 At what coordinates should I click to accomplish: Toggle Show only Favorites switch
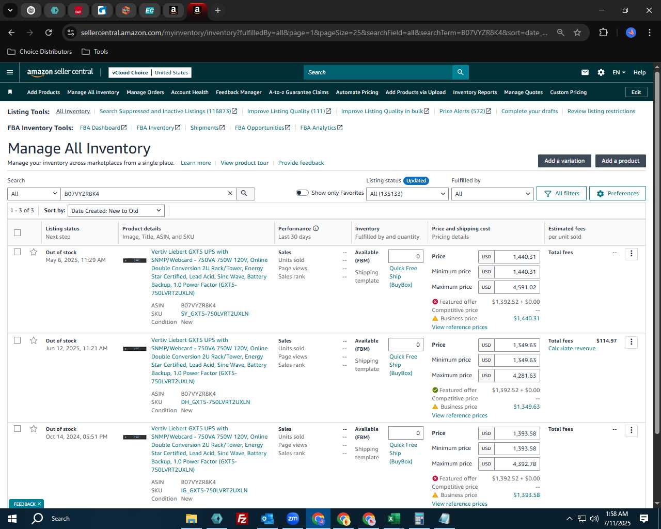coord(302,193)
